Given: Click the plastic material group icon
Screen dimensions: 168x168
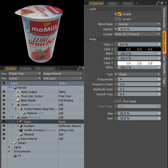Looking at the screenshot, I should (18, 104).
